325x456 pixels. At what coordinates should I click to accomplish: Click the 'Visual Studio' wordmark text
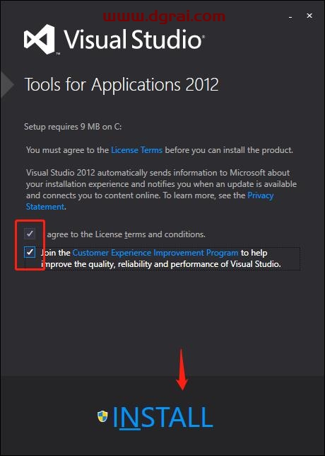click(x=133, y=40)
